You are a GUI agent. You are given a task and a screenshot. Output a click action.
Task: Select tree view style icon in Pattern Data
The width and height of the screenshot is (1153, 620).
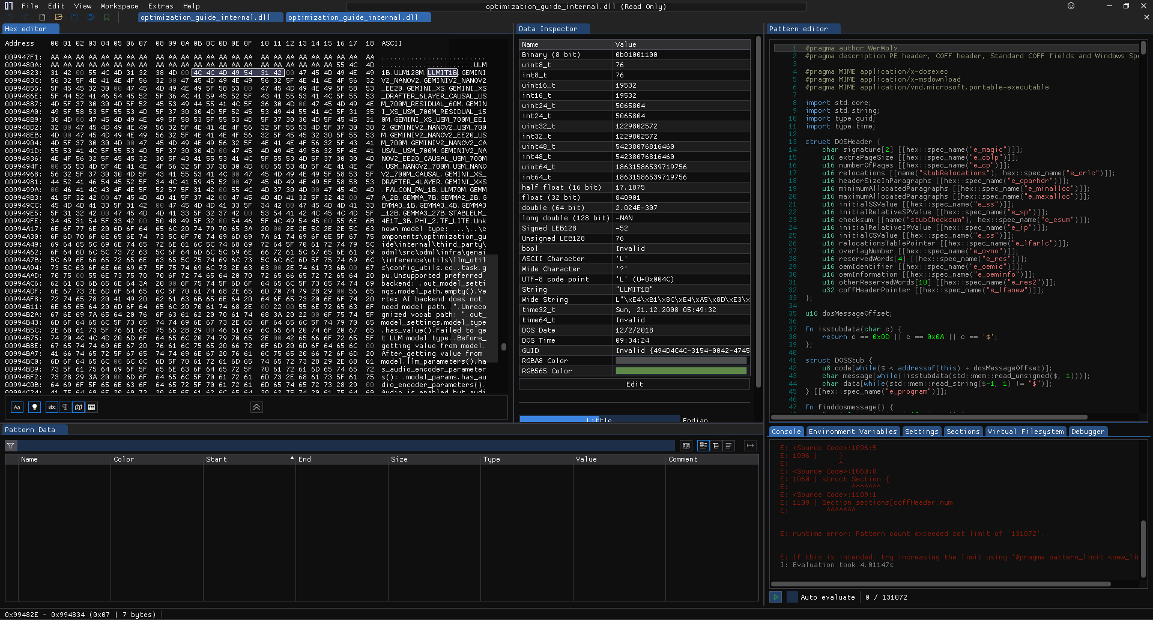[703, 446]
